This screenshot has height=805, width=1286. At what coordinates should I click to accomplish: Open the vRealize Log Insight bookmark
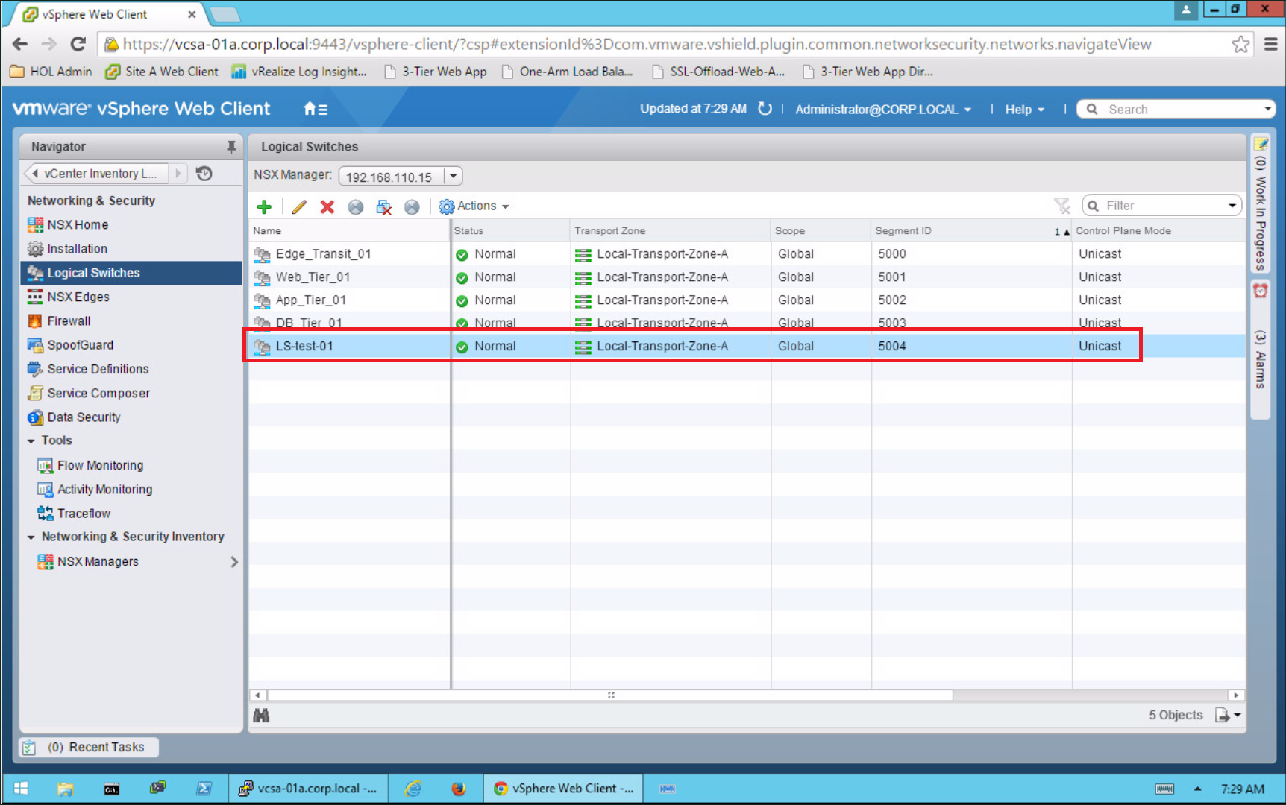(299, 72)
